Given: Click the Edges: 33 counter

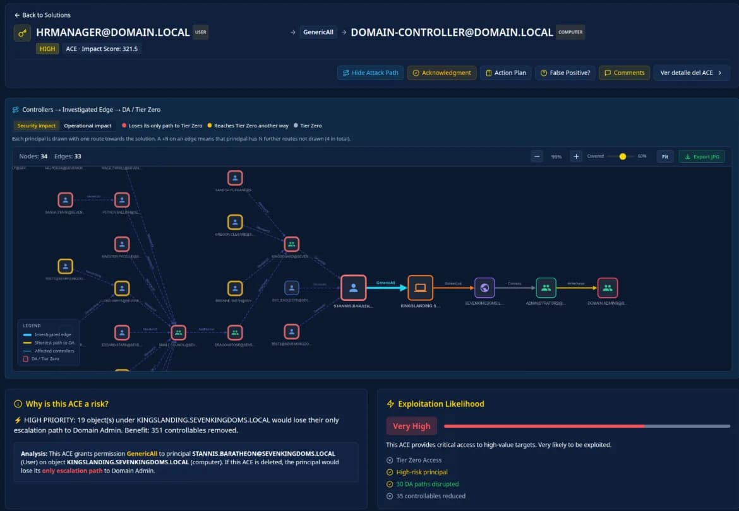Looking at the screenshot, I should [x=68, y=156].
